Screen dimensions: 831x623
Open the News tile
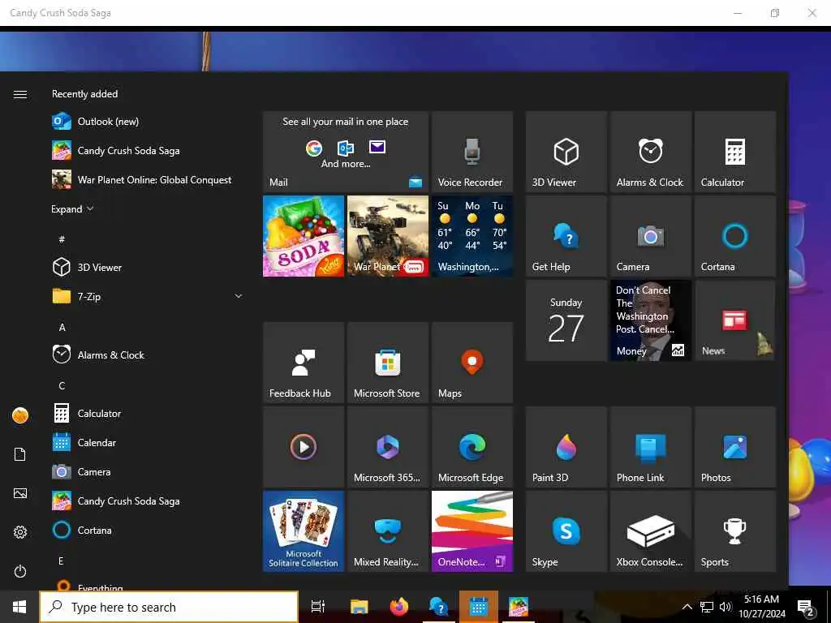[735, 320]
